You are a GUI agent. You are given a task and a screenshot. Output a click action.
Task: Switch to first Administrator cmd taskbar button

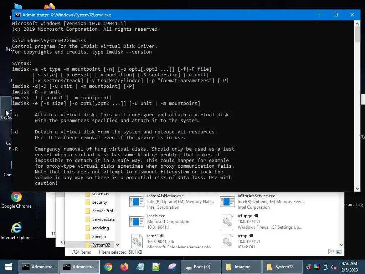38,267
